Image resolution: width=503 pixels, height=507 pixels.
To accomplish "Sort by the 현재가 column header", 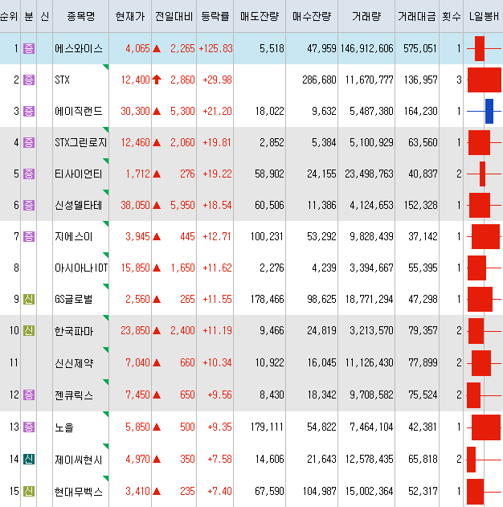I will [x=130, y=16].
